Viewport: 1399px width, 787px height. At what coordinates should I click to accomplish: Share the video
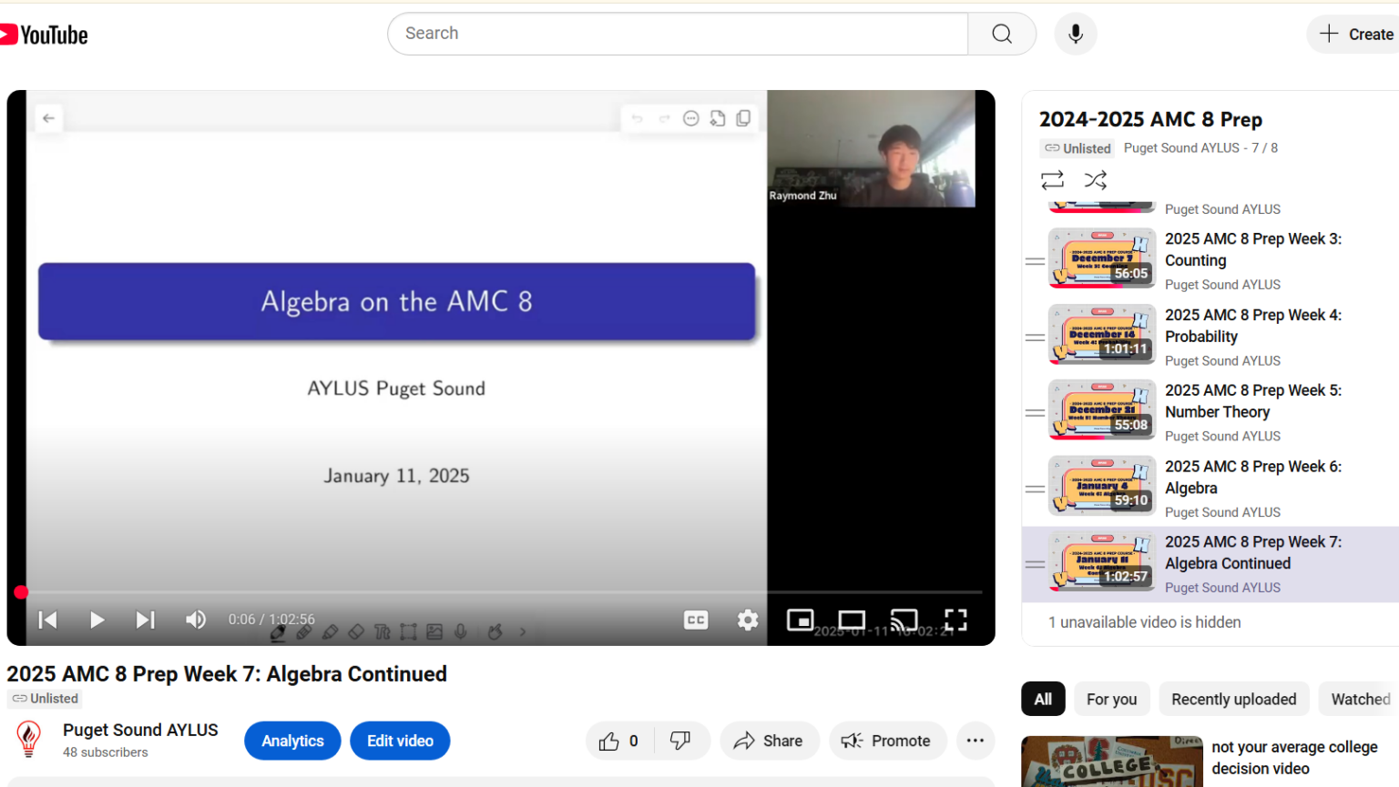click(x=770, y=741)
